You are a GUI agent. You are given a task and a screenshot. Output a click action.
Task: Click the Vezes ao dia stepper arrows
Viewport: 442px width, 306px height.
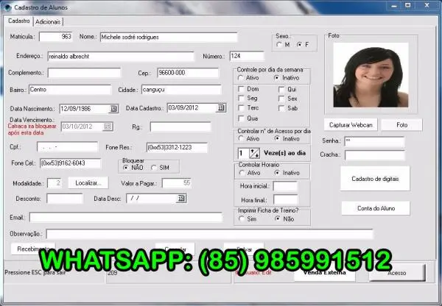pyautogui.click(x=255, y=153)
